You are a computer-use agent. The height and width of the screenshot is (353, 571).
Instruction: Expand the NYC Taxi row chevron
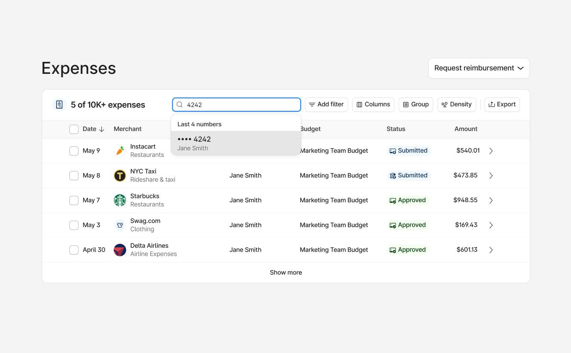coord(491,176)
